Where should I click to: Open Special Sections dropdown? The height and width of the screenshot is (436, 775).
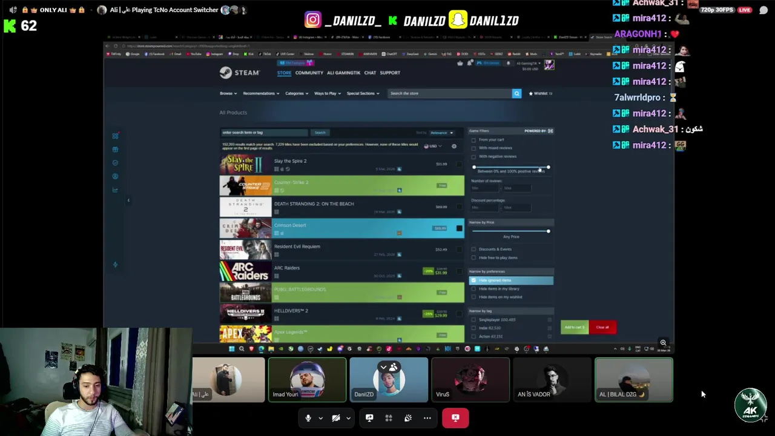point(363,93)
